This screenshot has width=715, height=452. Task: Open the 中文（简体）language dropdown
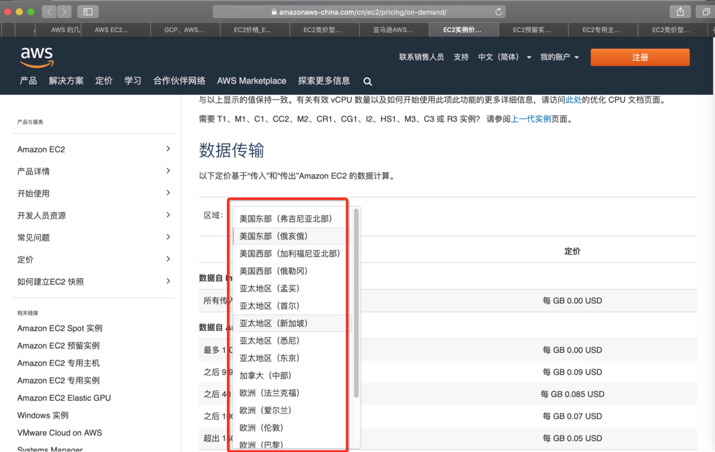point(505,57)
